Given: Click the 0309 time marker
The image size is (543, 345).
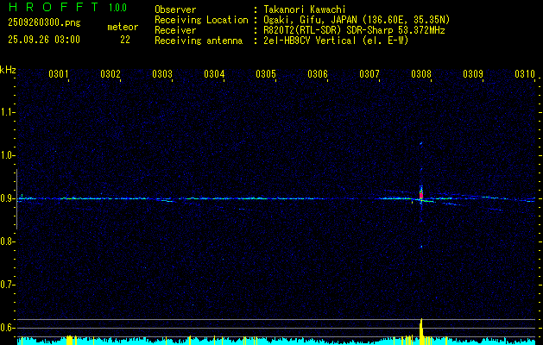Looking at the screenshot, I should [473, 73].
